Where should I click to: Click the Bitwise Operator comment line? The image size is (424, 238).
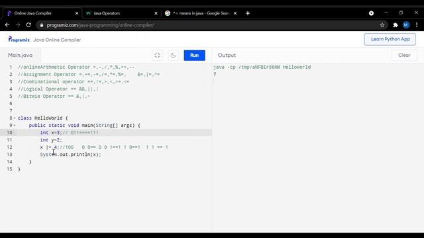pyautogui.click(x=54, y=97)
